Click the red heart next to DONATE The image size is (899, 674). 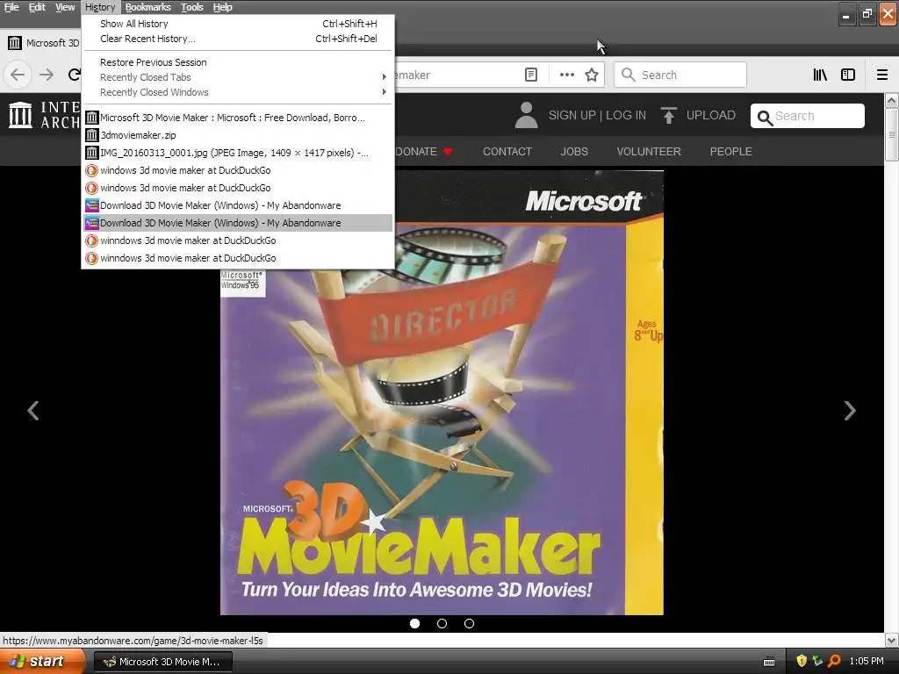tap(448, 151)
